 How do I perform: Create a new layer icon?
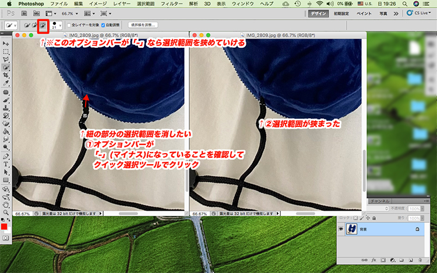tap(411, 260)
